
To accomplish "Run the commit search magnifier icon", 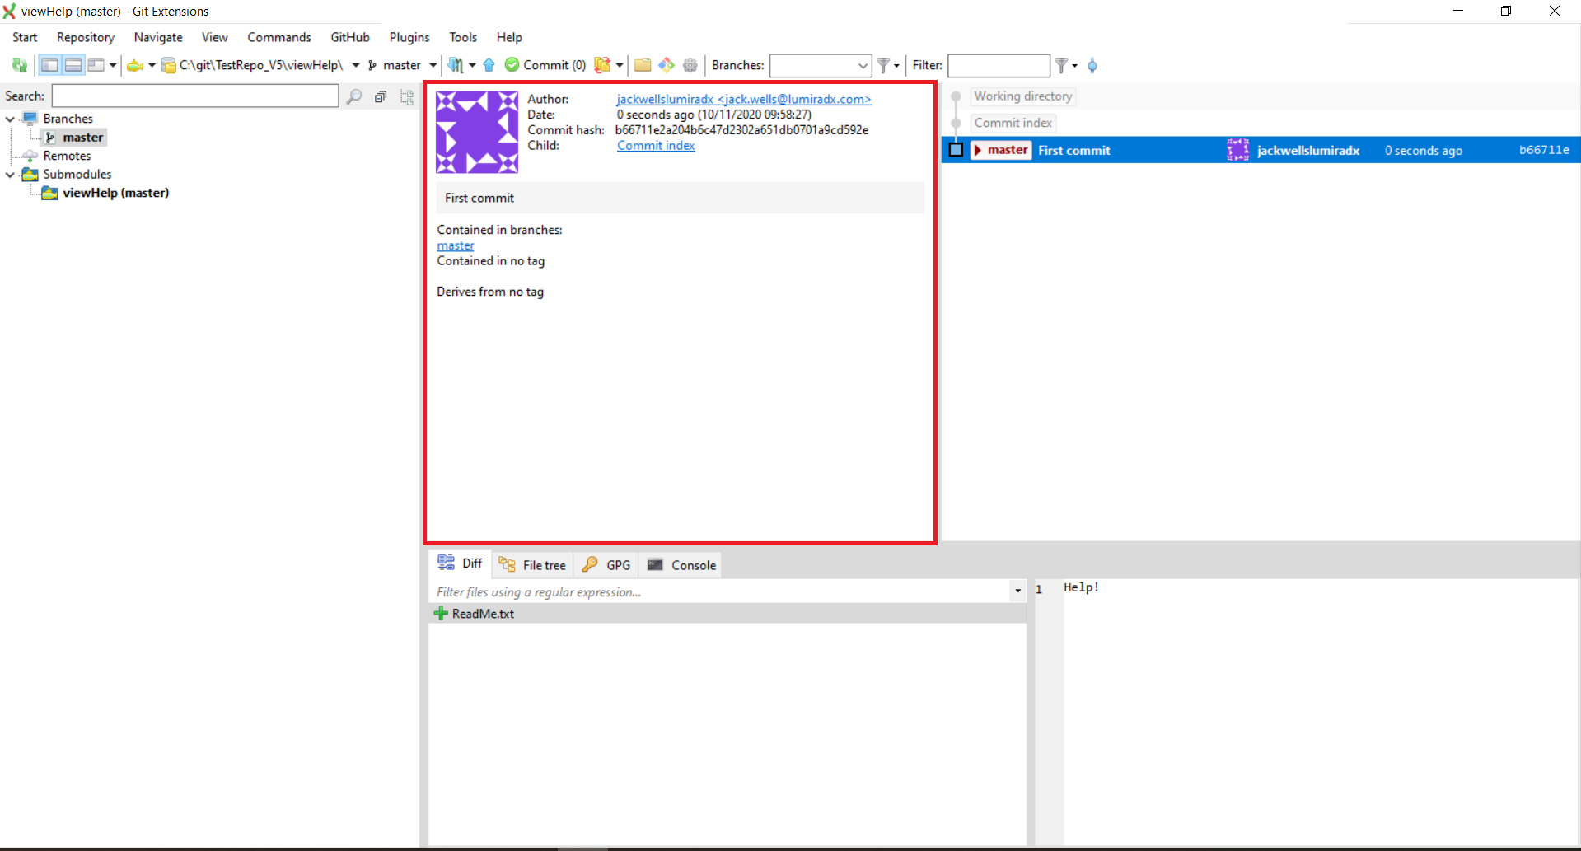I will [354, 96].
